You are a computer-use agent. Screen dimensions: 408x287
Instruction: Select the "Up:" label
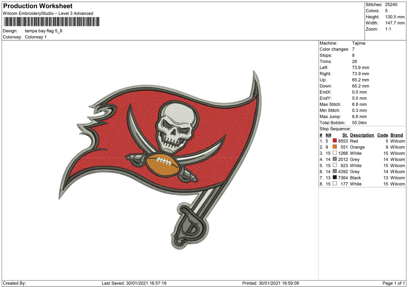click(323, 80)
